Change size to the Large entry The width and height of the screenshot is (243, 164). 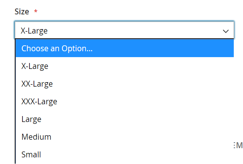pyautogui.click(x=32, y=119)
